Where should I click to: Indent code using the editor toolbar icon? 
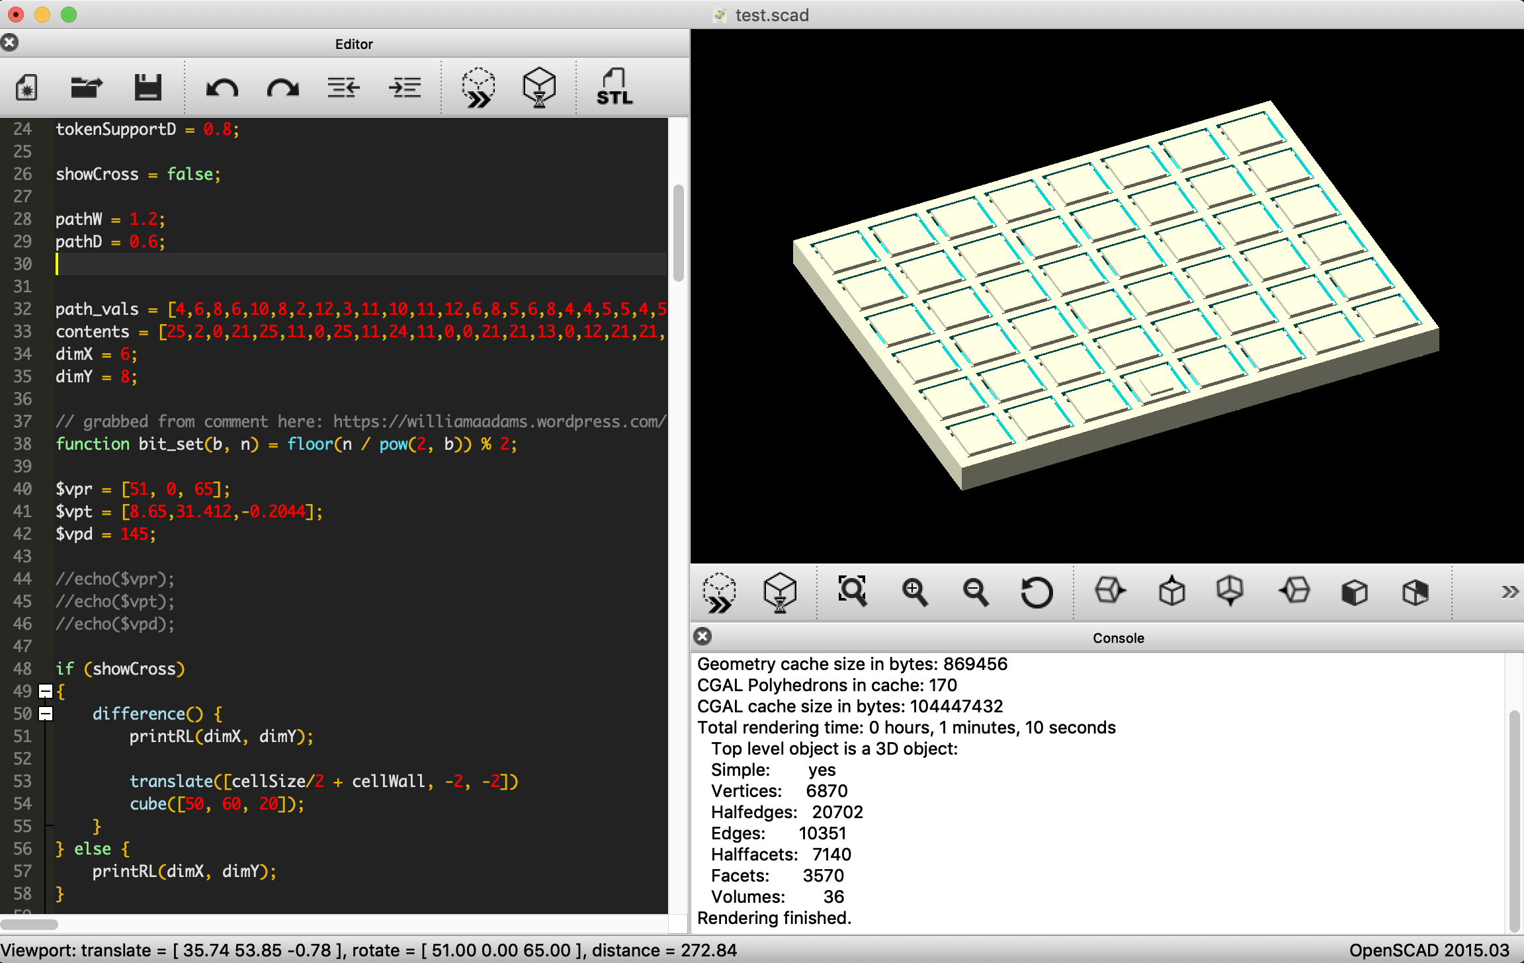404,87
